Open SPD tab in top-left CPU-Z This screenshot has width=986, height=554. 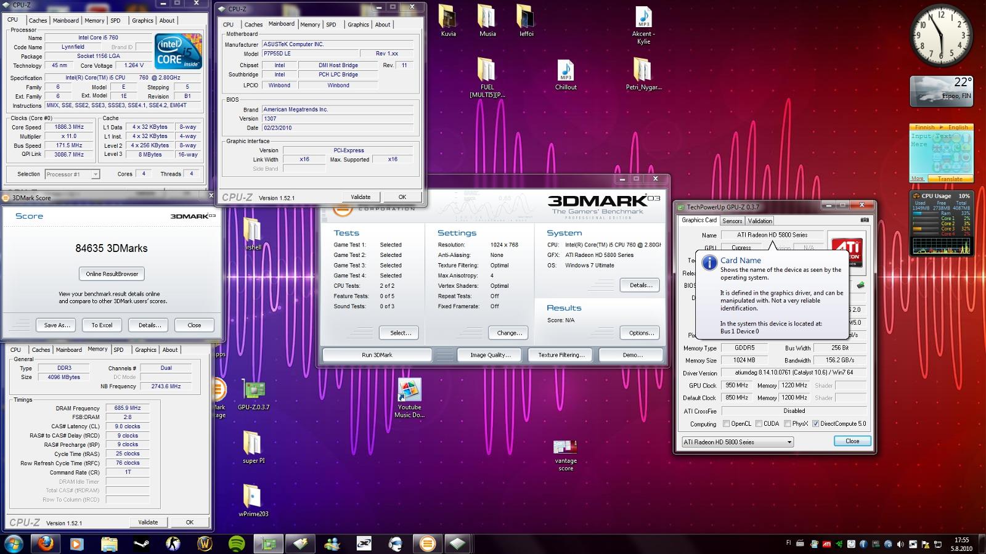click(x=115, y=20)
